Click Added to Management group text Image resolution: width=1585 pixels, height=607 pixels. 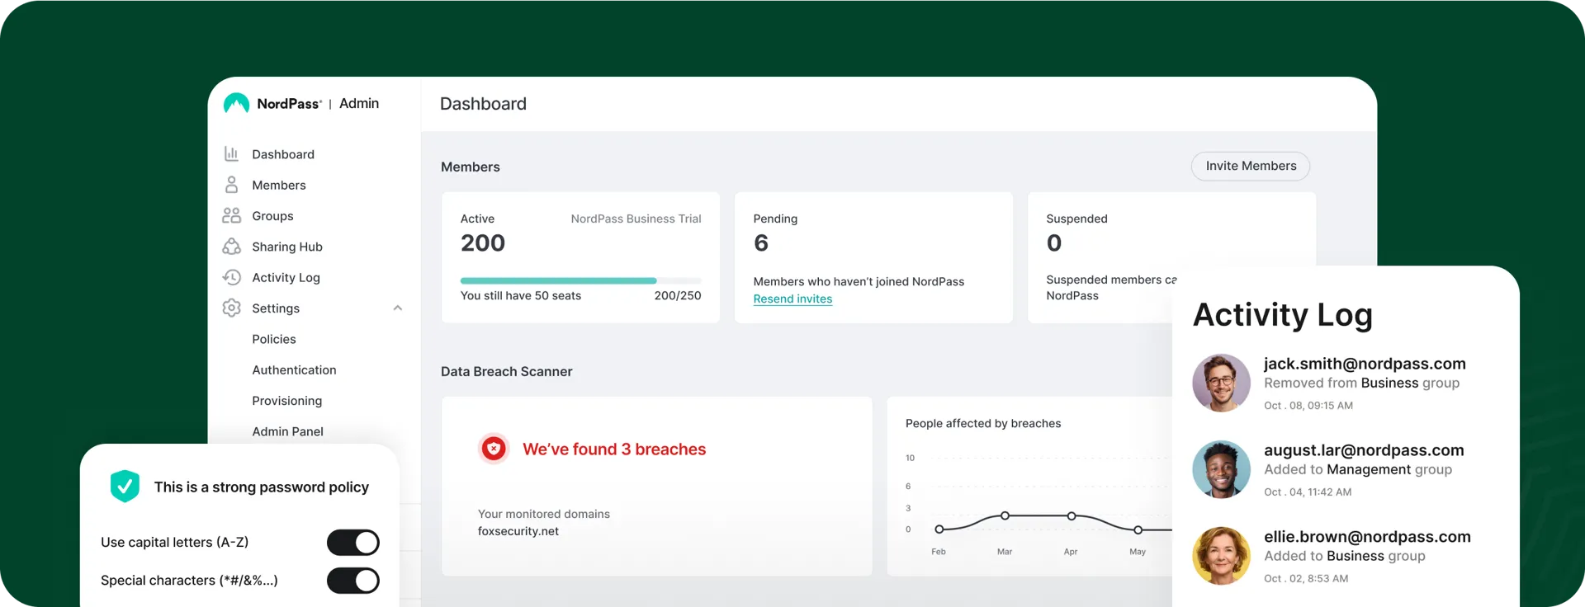[1358, 469]
